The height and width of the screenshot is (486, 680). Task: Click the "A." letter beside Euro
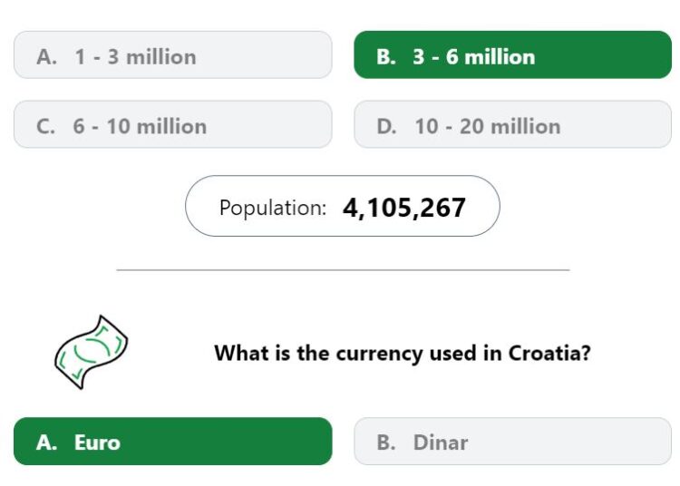click(47, 442)
